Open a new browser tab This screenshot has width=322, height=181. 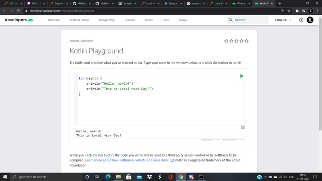click(280, 4)
